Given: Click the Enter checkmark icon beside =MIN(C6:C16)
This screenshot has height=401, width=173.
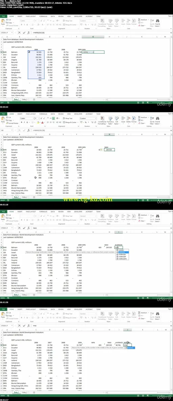Looking at the screenshot, I should coord(24,33).
